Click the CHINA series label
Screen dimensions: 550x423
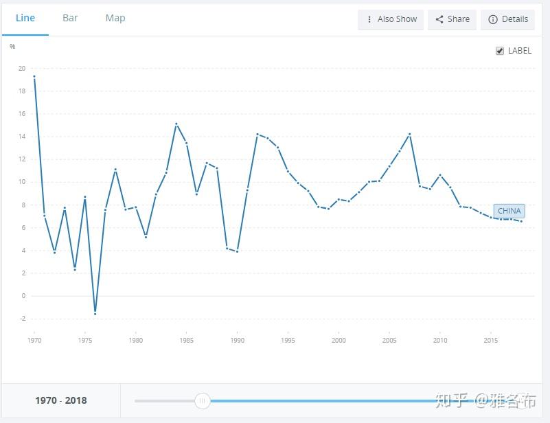(509, 211)
